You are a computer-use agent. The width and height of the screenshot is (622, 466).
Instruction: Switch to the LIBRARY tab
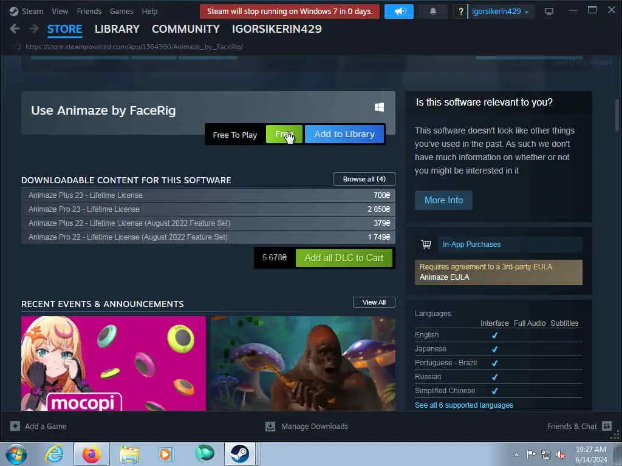(117, 29)
